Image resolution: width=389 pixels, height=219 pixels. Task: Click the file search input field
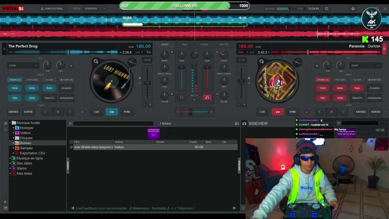pyautogui.click(x=113, y=123)
